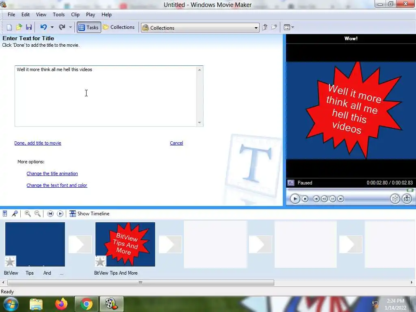This screenshot has height=312, width=416.
Task: Open the Edit menu
Action: [26, 15]
